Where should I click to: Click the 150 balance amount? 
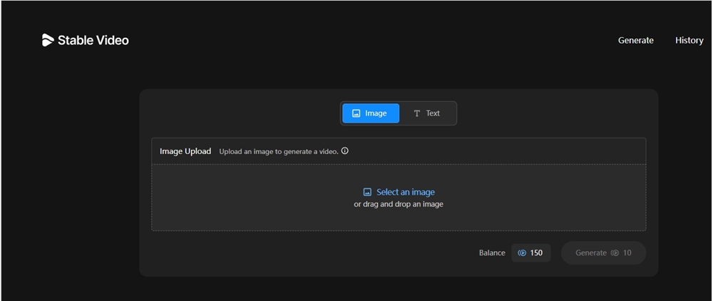point(536,253)
